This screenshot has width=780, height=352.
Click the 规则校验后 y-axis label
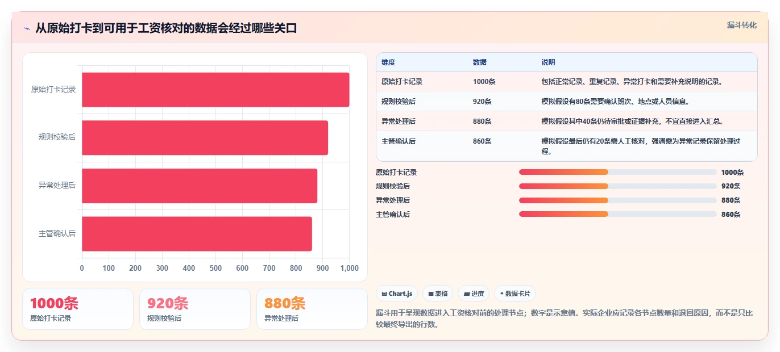coord(57,137)
